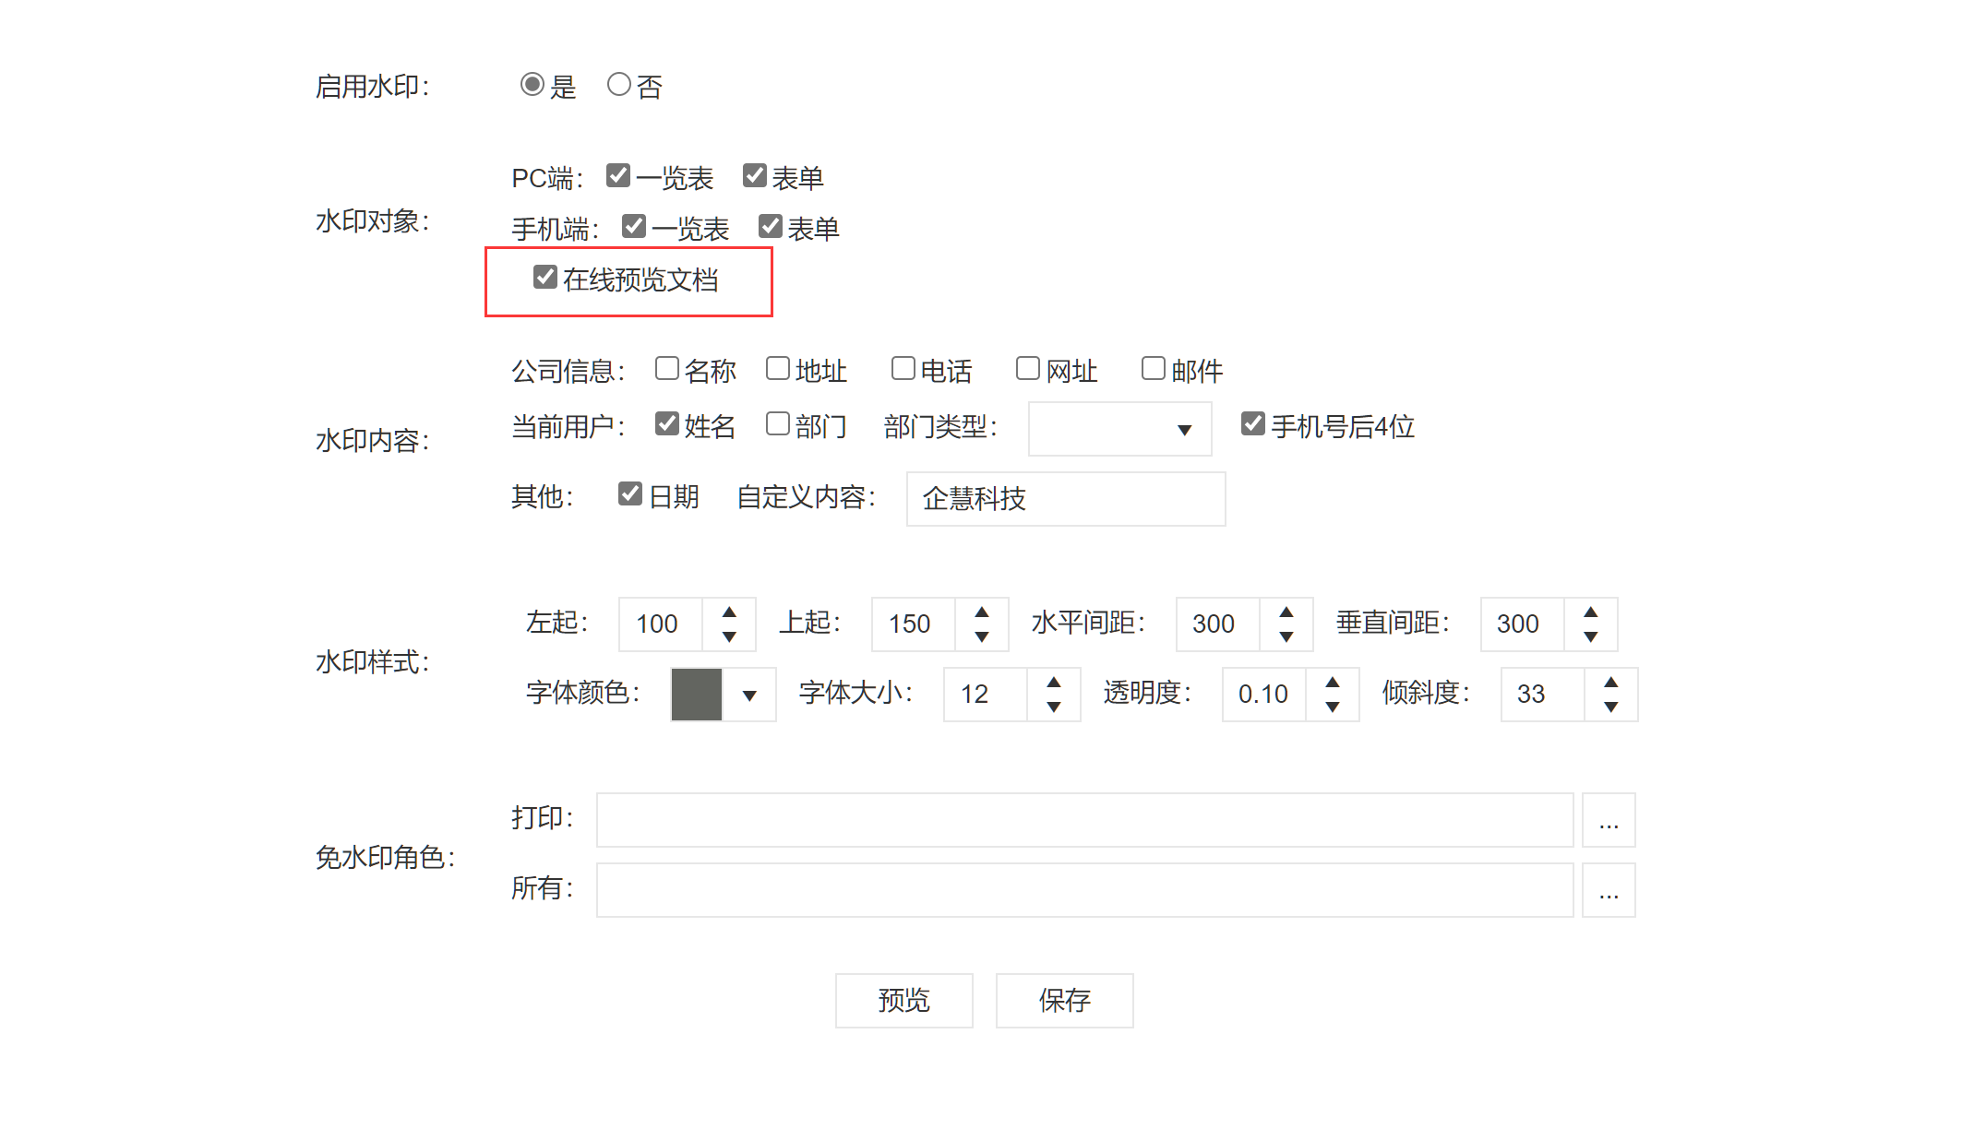Check the 当前用户 部门 checkbox
Image resolution: width=1974 pixels, height=1141 pixels.
pos(778,423)
